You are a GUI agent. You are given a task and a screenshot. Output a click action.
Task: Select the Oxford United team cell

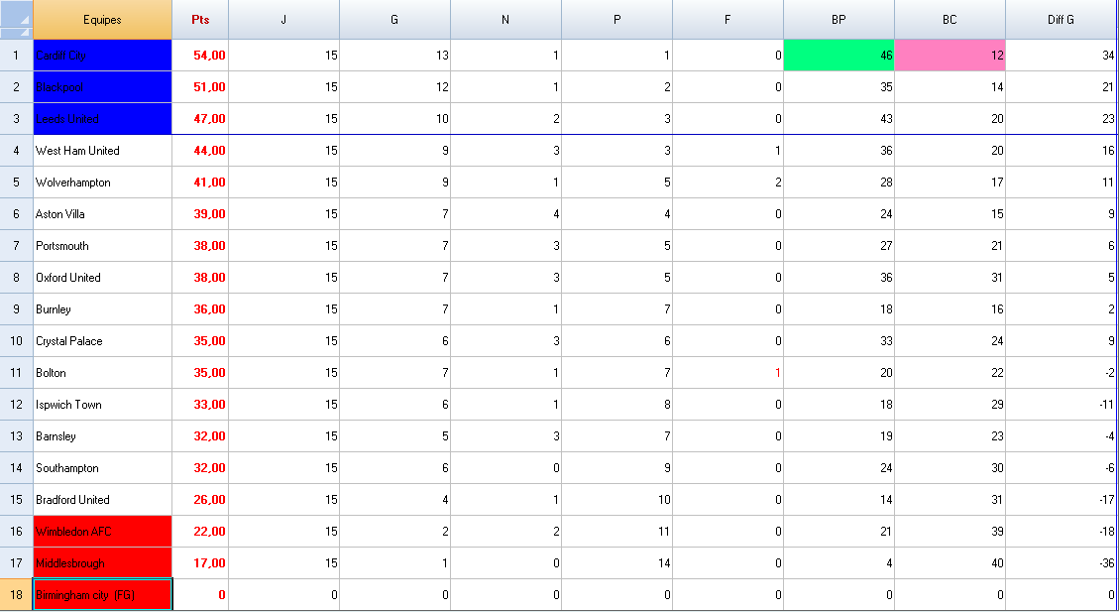(102, 277)
